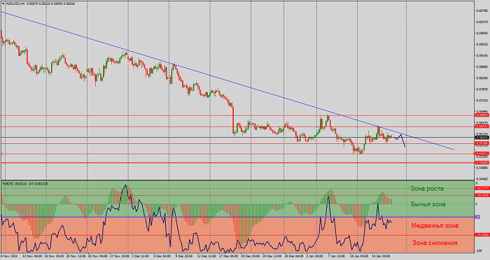Click the '14 Jan 20:00' time axis label
490x260 pixels.
pos(381,256)
